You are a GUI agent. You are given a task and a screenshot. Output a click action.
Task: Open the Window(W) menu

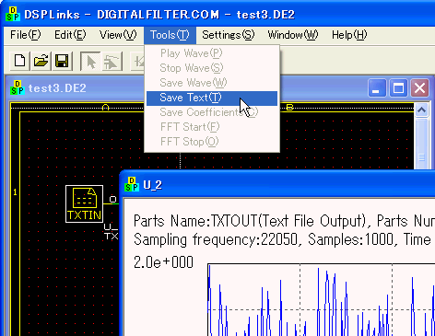coord(293,35)
